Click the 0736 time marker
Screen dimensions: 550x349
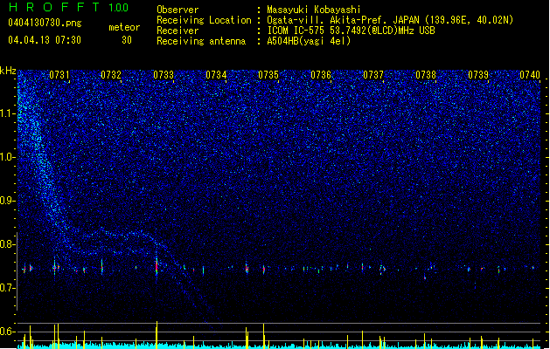(x=321, y=75)
